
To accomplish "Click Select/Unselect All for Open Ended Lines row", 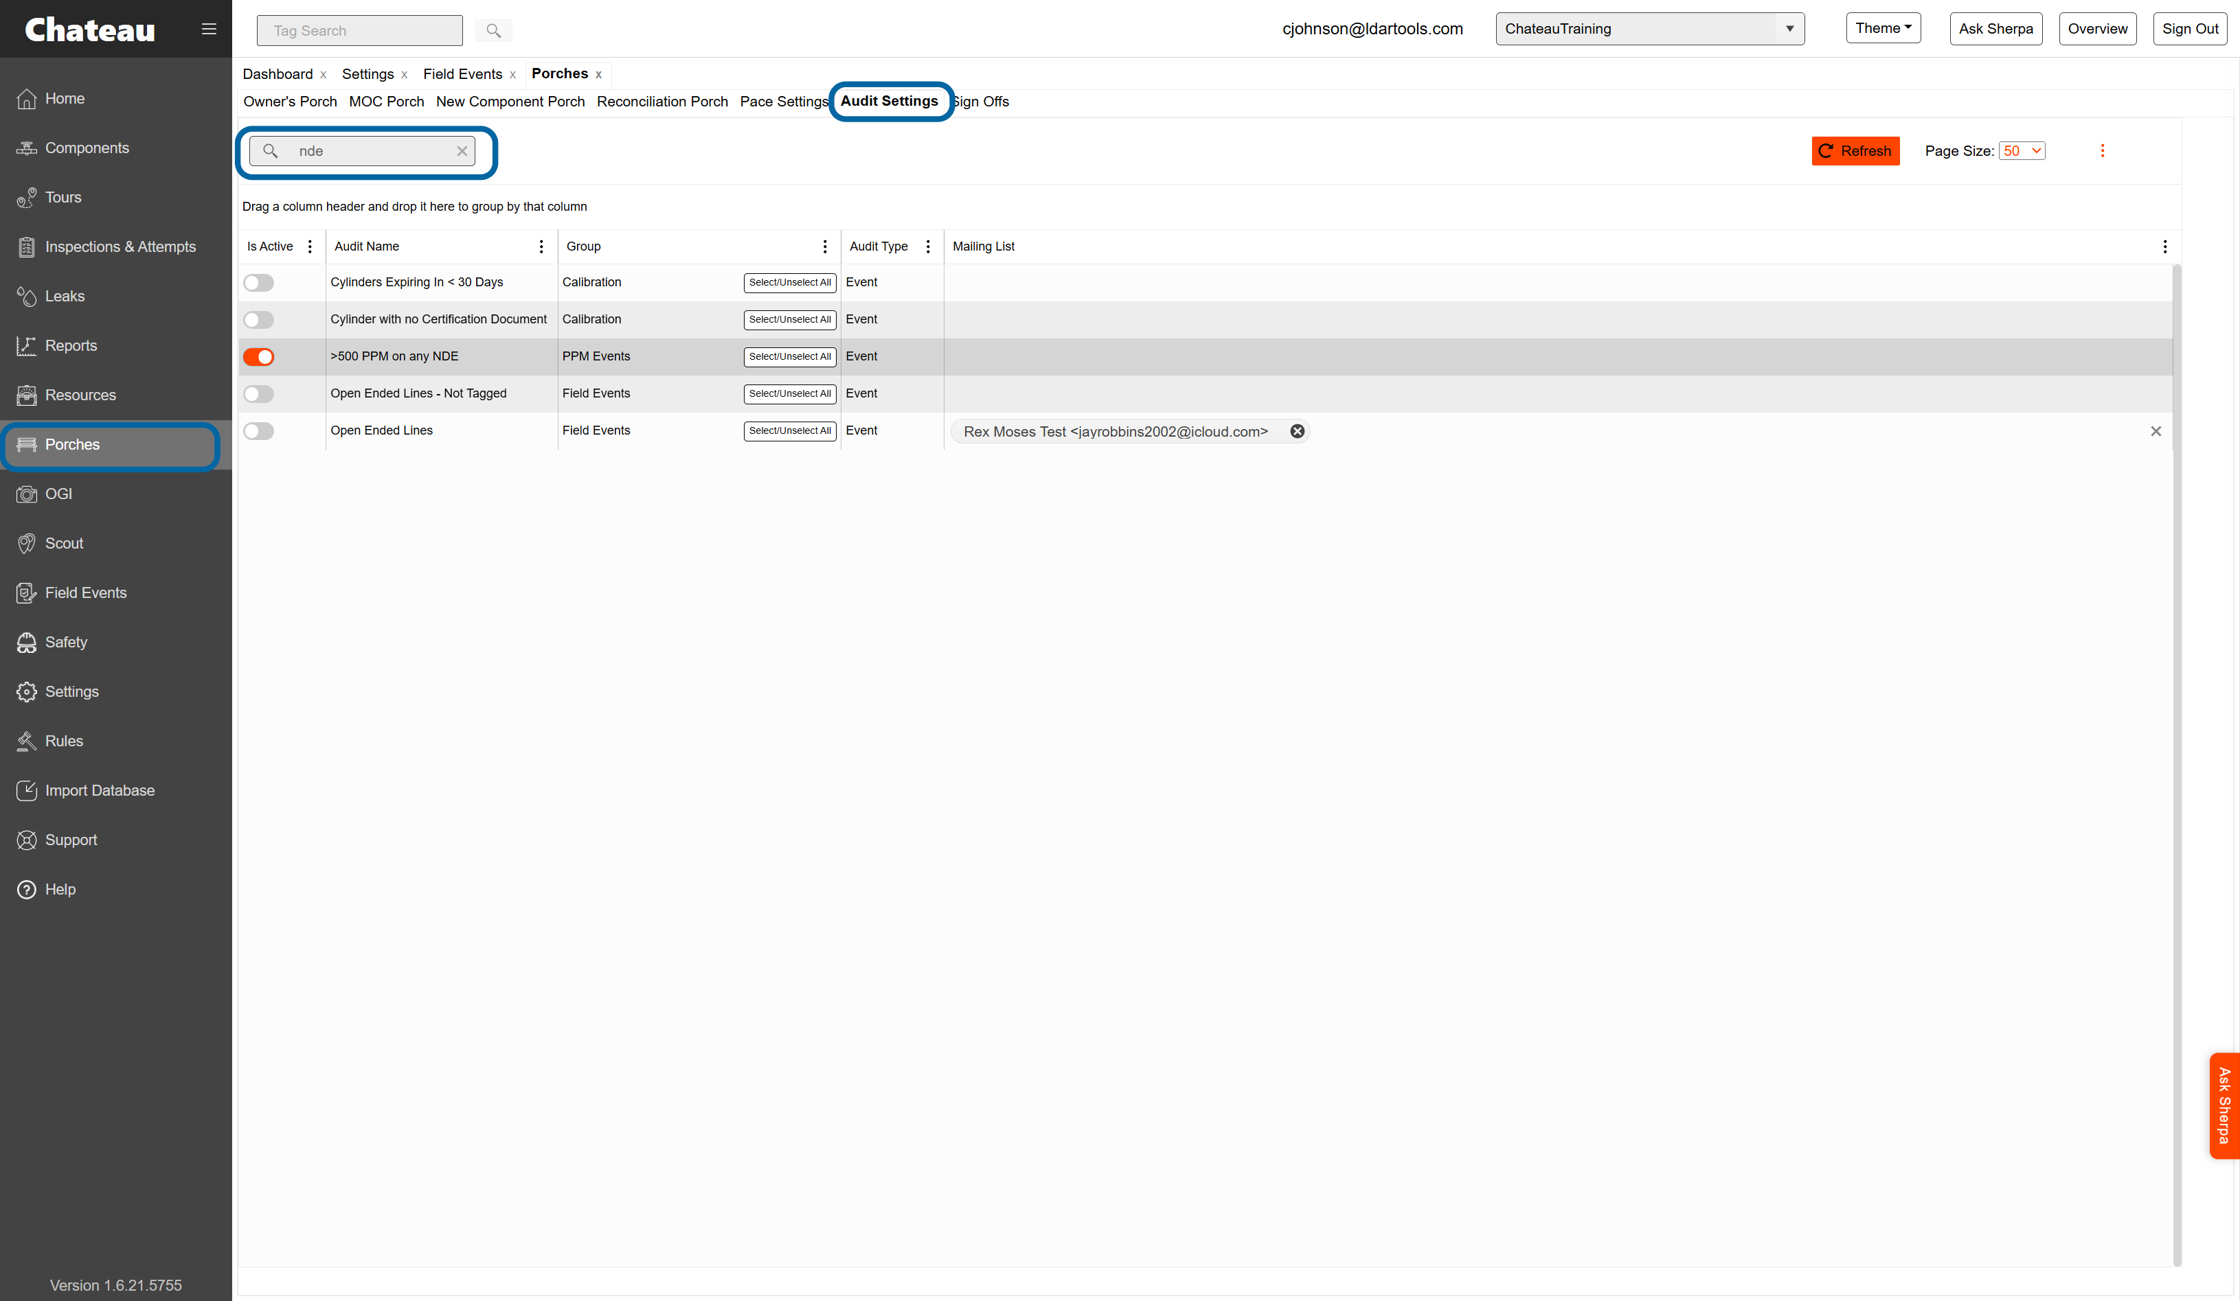I will pyautogui.click(x=789, y=431).
